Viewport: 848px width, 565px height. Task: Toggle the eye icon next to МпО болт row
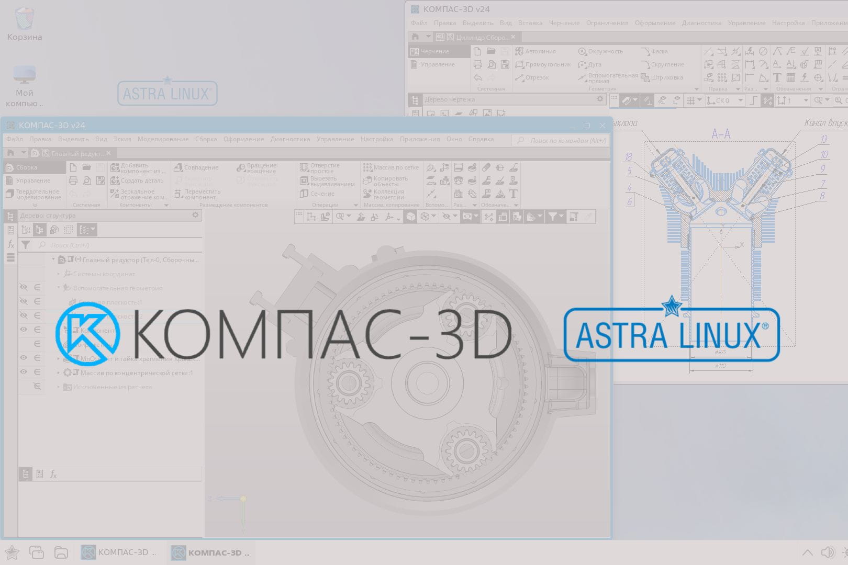(x=24, y=358)
